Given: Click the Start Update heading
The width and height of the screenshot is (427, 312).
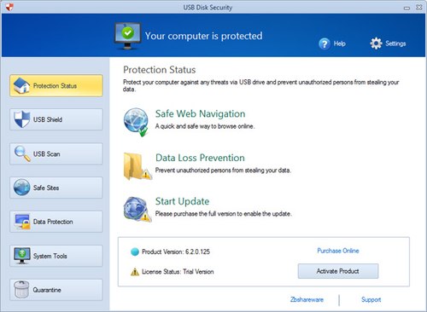Looking at the screenshot, I should tap(182, 201).
